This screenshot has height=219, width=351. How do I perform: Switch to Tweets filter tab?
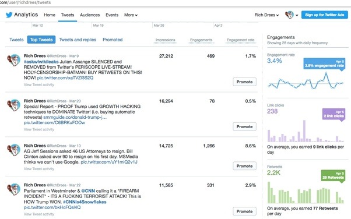click(x=16, y=40)
